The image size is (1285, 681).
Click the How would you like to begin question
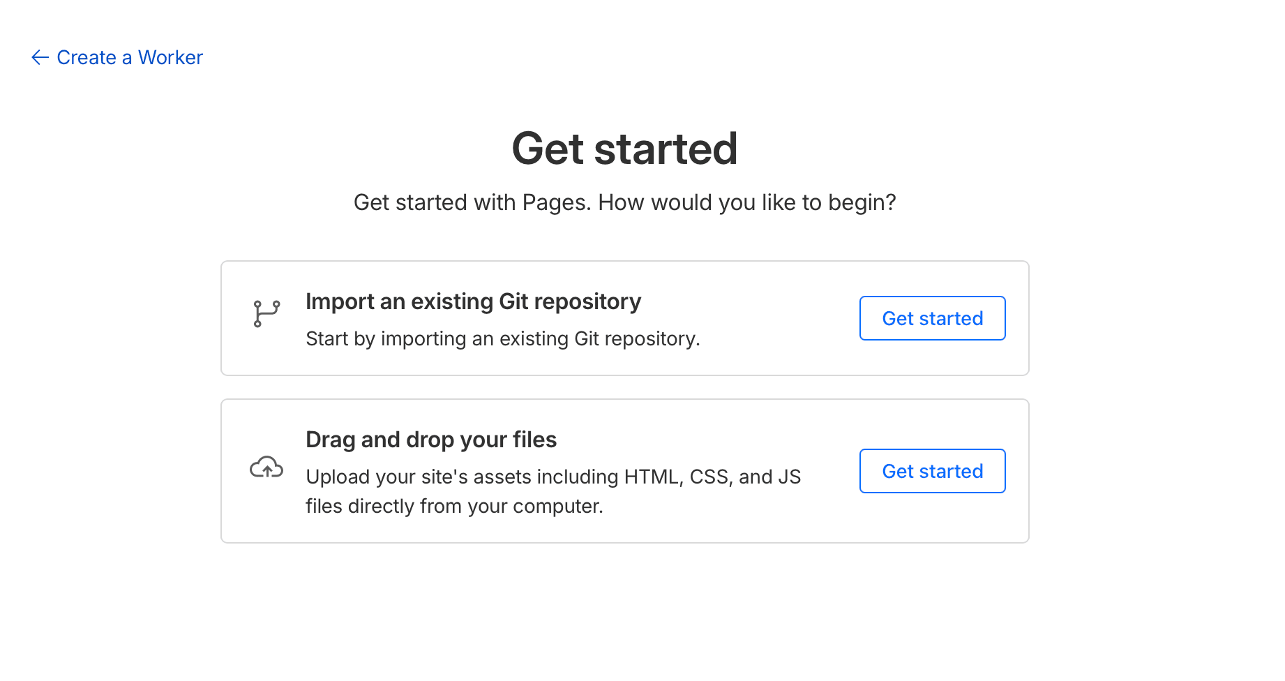click(x=746, y=202)
